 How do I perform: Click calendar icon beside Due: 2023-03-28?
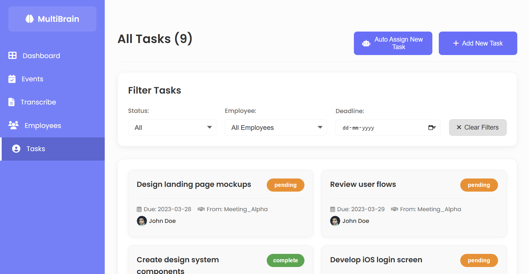[x=139, y=209]
